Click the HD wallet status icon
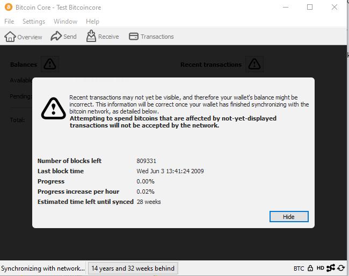Screen dimensions: 349x276 click(x=321, y=268)
